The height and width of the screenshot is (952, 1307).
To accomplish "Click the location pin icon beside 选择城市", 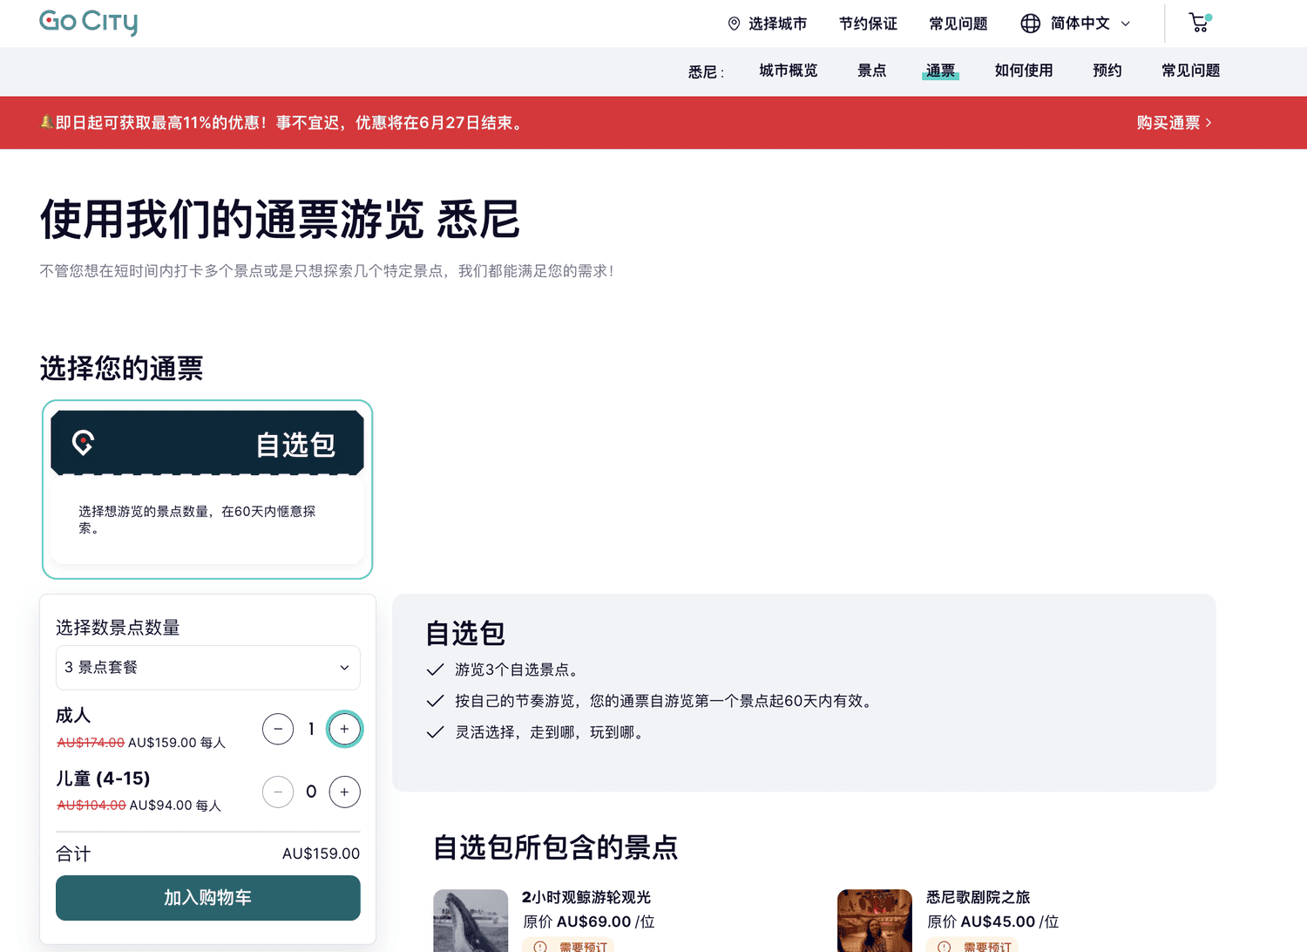I will coord(734,24).
